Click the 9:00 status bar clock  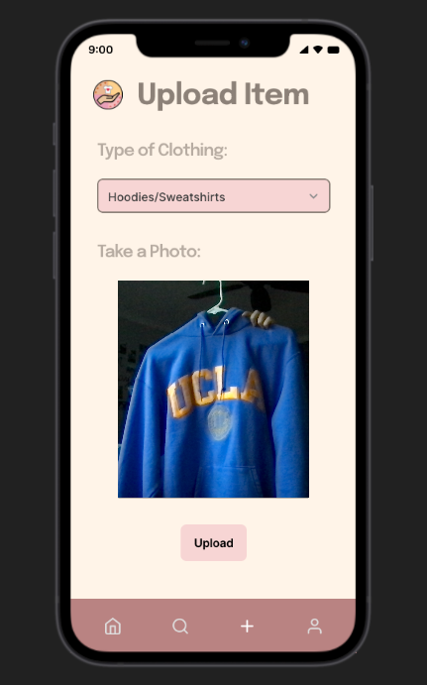[100, 50]
